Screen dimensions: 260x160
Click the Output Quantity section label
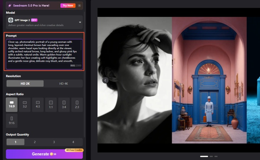17,135
